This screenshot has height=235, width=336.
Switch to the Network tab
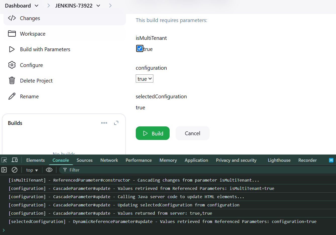click(x=109, y=160)
